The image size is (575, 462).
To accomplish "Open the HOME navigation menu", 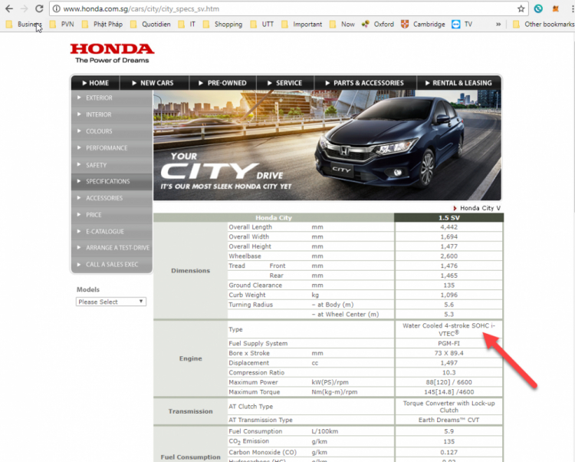I will [95, 83].
